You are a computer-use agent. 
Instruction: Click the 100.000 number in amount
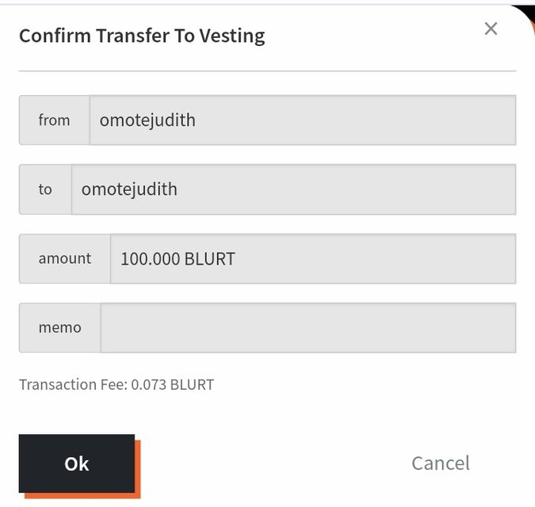click(x=150, y=258)
